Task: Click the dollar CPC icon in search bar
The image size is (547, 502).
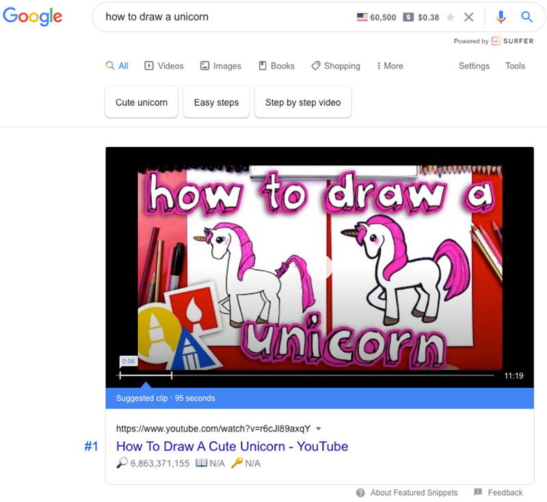Action: pyautogui.click(x=408, y=17)
